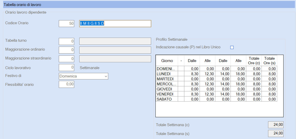Screen dimensions: 296x139
Task: Select the MARTEDI row in the table
Action: click(x=216, y=79)
